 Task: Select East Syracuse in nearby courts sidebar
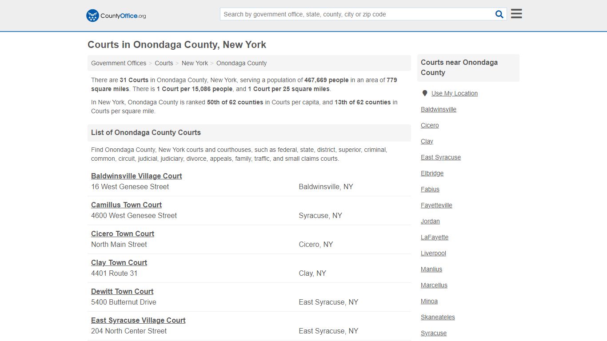pos(441,157)
